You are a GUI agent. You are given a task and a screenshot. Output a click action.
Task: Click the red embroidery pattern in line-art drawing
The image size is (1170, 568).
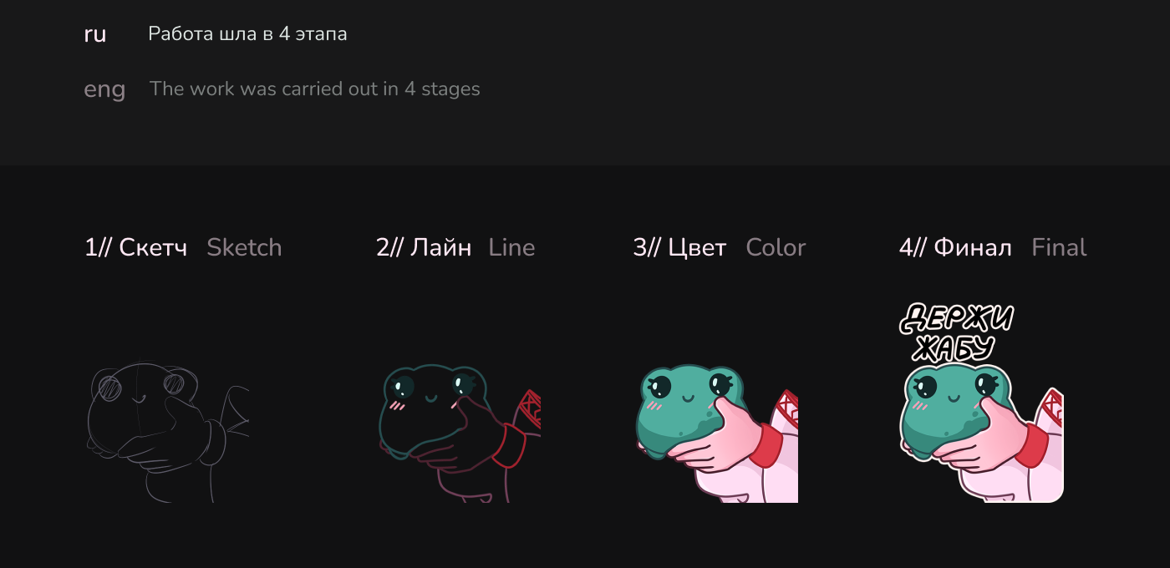[x=530, y=407]
